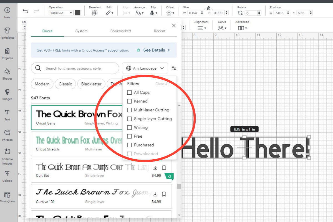Open the Monogram tool
This screenshot has width=333, height=222.
click(7, 195)
